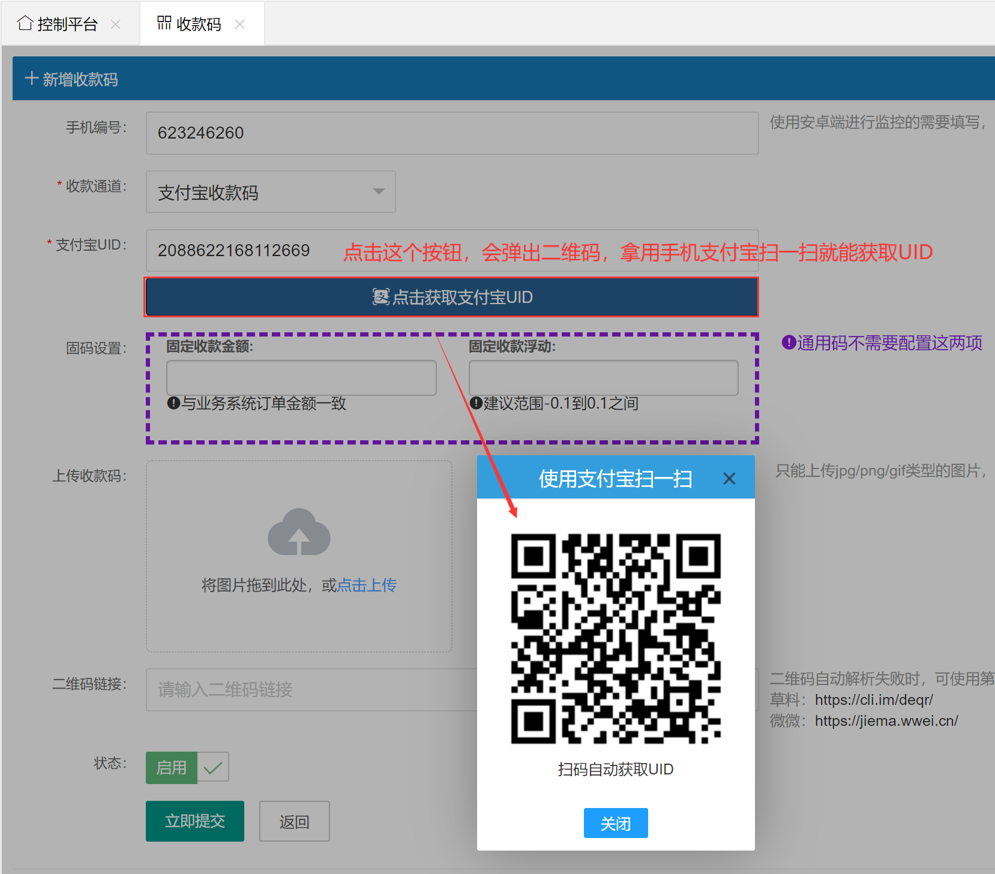Click the info icon before 与业务系统订单金额一致
This screenshot has width=995, height=874.
pyautogui.click(x=173, y=403)
